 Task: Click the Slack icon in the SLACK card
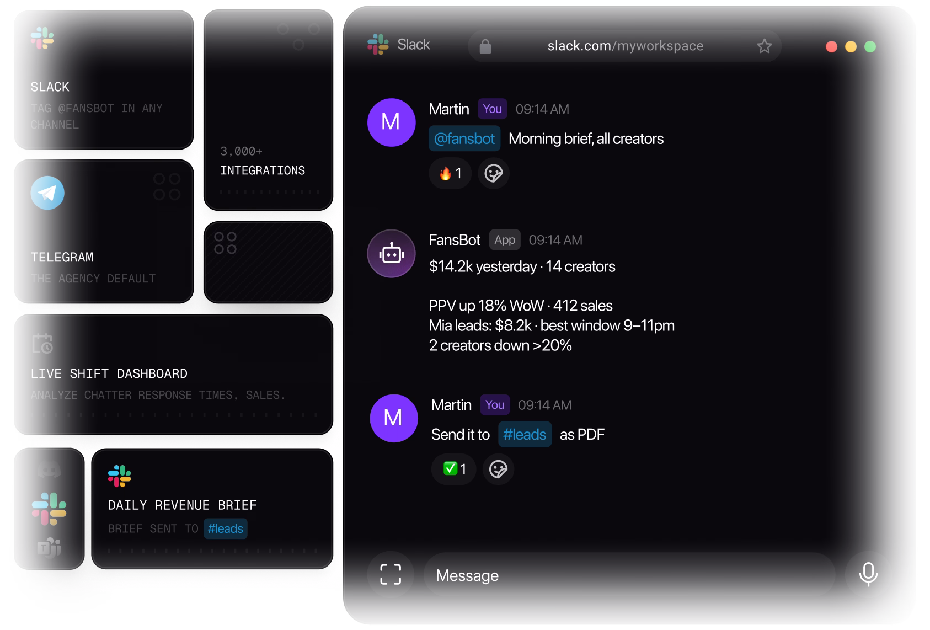point(42,38)
